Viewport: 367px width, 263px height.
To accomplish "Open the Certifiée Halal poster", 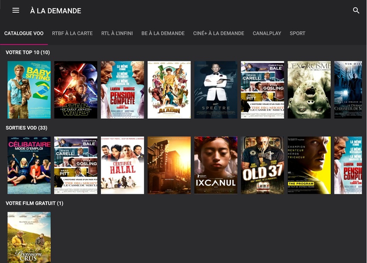I will (x=123, y=165).
